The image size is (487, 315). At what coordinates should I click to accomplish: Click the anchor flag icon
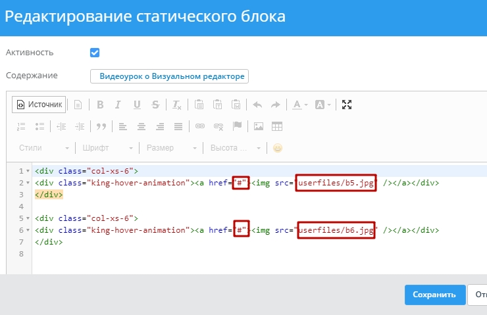237,126
